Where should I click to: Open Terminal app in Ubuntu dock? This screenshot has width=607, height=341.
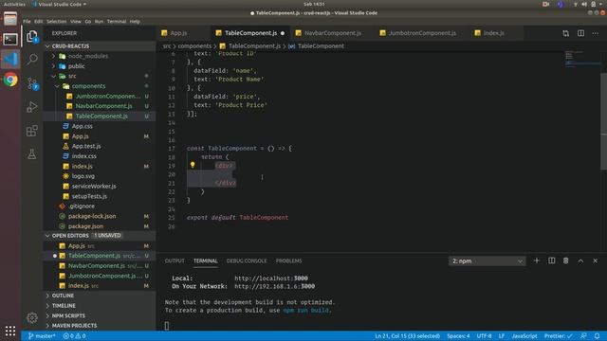point(10,39)
